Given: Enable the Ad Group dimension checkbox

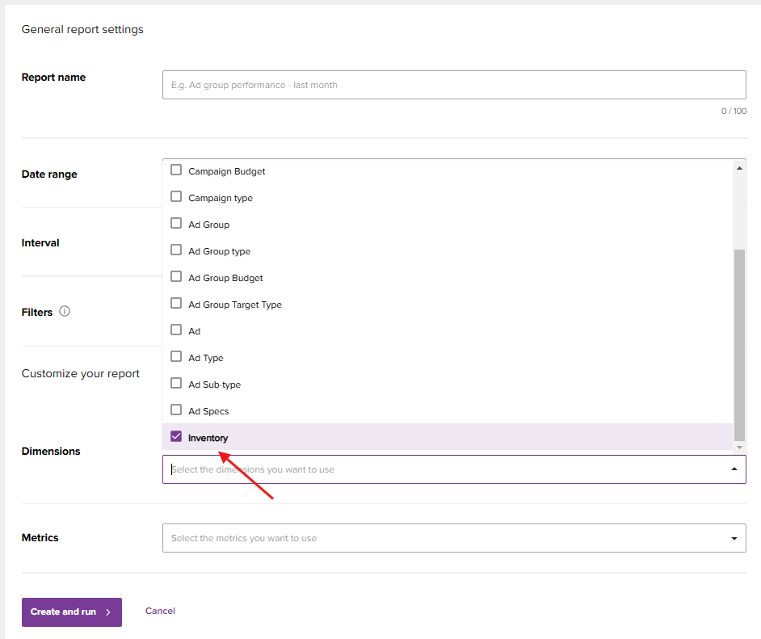Looking at the screenshot, I should coord(176,223).
